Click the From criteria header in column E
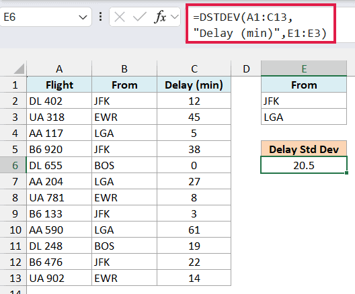The width and height of the screenshot is (355, 294). tap(304, 85)
